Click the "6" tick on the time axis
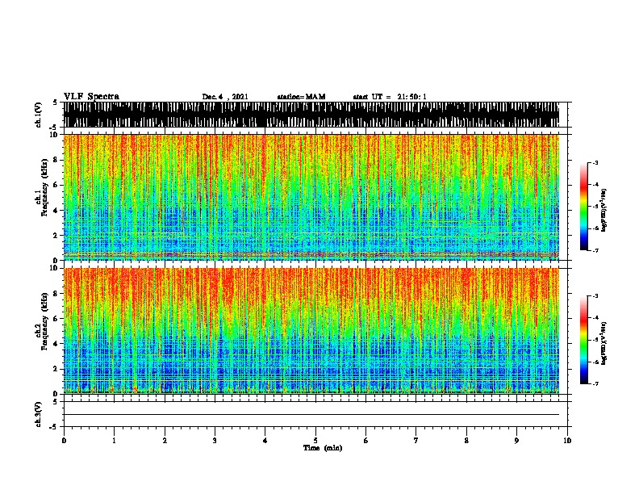The height and width of the screenshot is (494, 639). click(365, 441)
